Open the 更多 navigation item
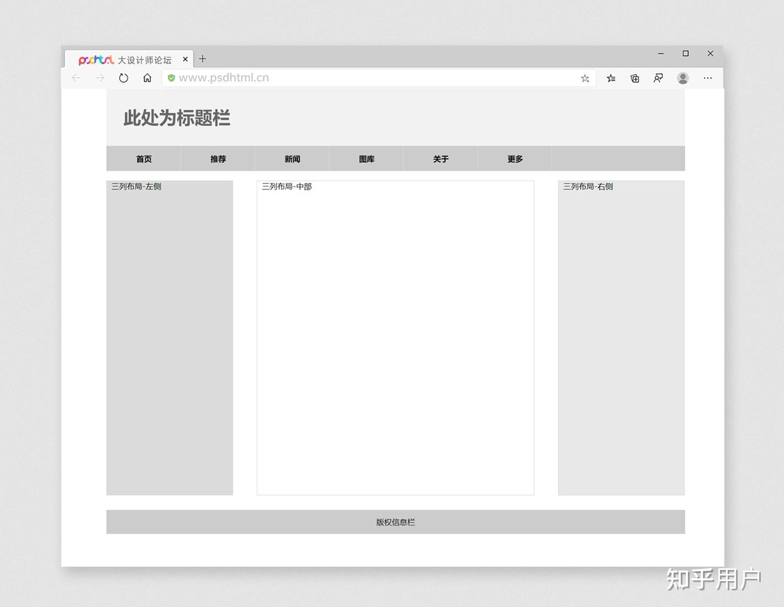784x607 pixels. tap(515, 159)
